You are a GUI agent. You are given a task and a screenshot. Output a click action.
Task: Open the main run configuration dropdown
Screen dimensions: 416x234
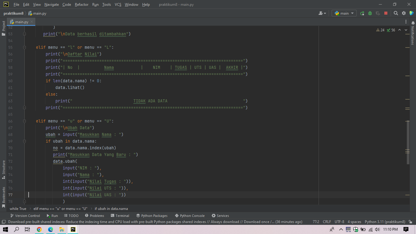(344, 13)
